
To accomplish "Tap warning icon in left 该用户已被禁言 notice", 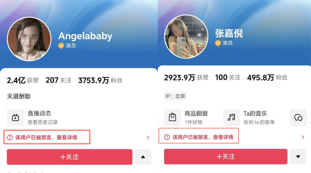I will coord(10,137).
